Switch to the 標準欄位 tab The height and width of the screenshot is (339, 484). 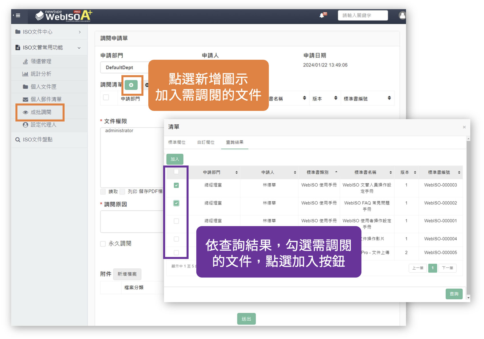(177, 142)
